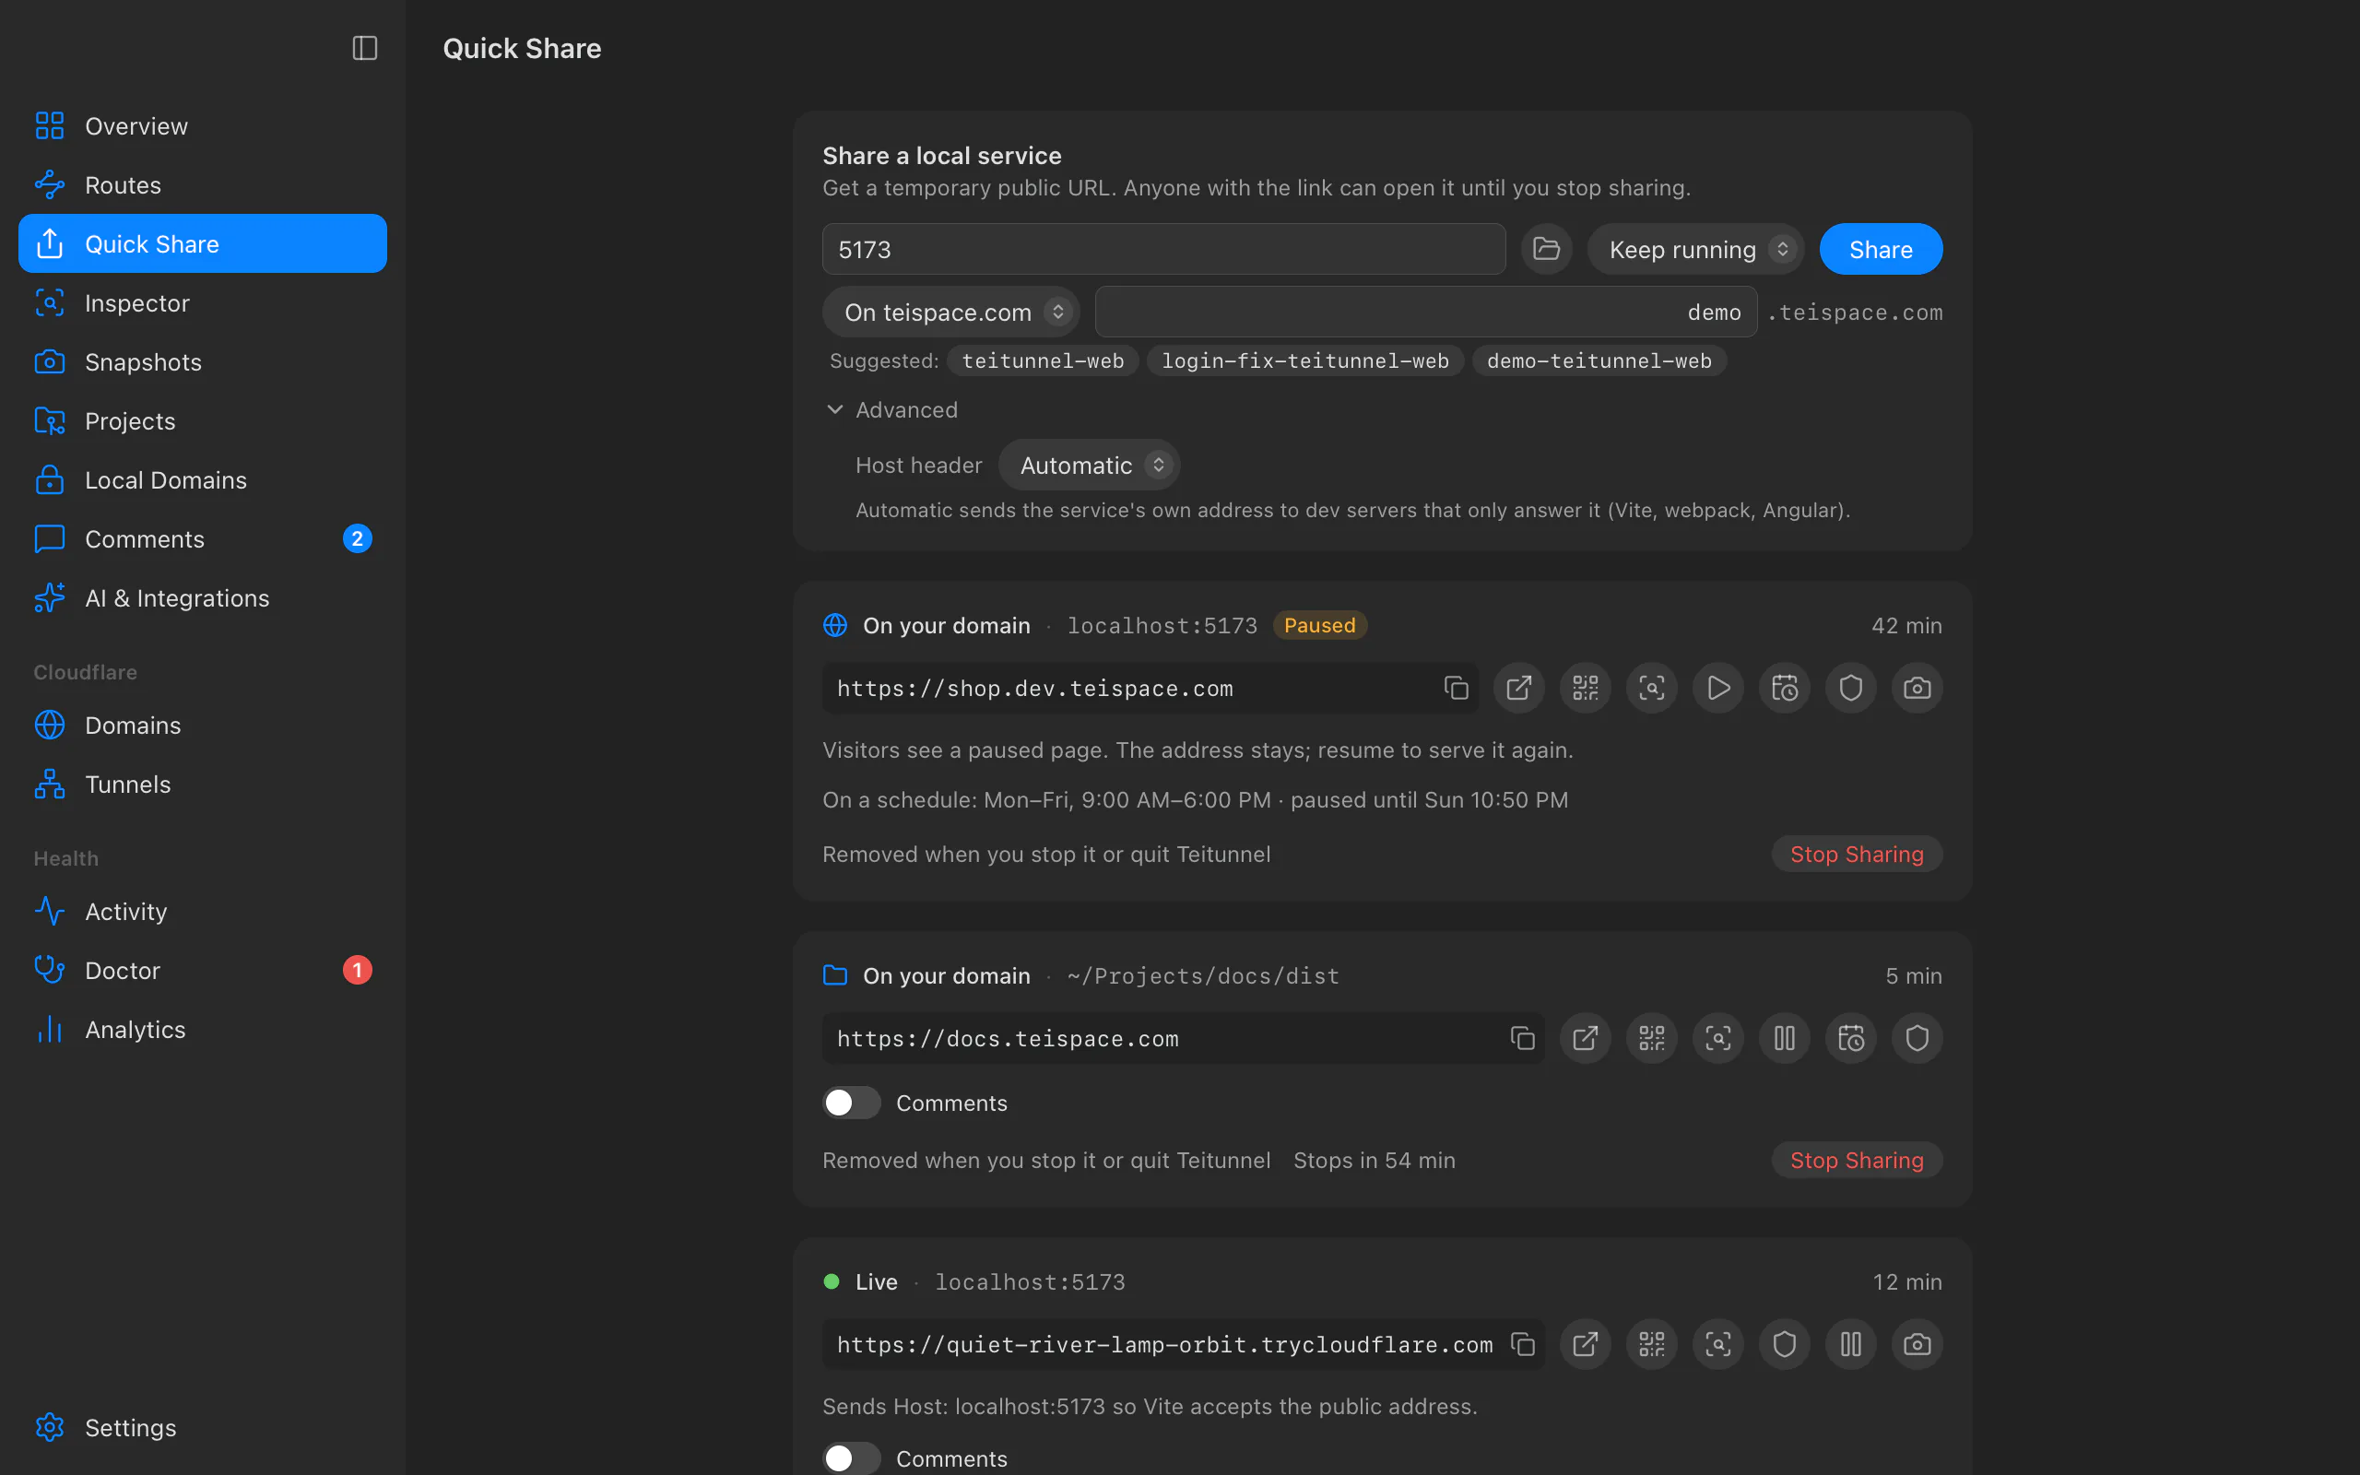Open shop.dev.teispace.com in browser
This screenshot has height=1475, width=2360.
(x=1518, y=688)
